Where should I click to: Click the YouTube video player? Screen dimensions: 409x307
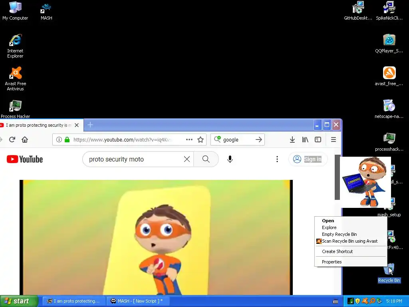[156, 237]
